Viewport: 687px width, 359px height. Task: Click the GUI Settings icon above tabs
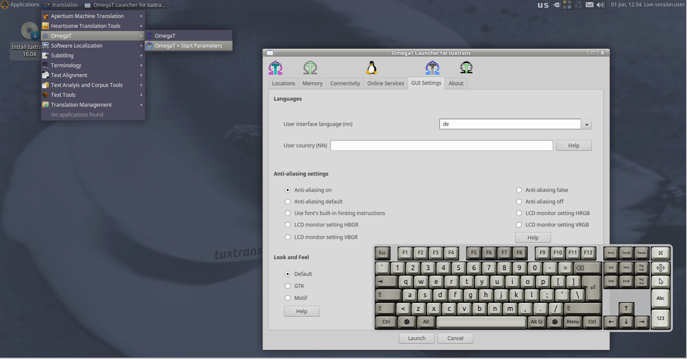coord(432,68)
